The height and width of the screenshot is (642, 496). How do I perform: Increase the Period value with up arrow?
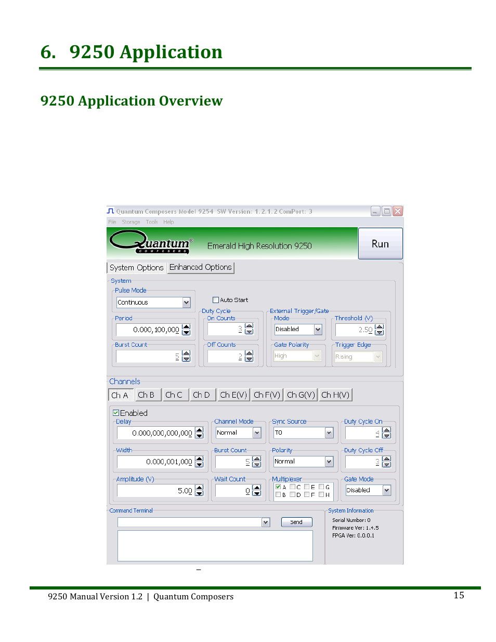pyautogui.click(x=187, y=327)
